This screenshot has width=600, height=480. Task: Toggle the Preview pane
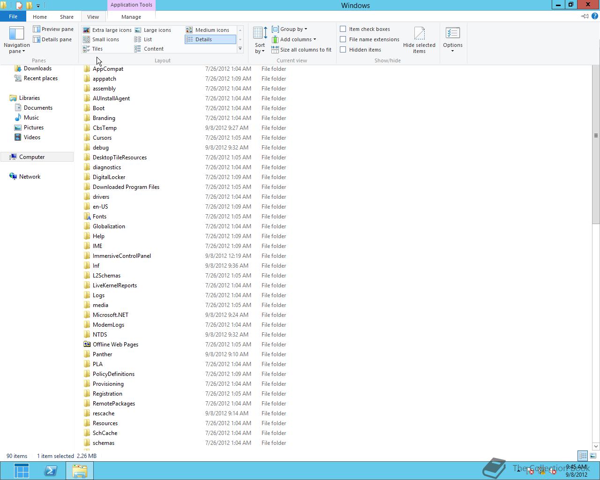click(x=53, y=29)
